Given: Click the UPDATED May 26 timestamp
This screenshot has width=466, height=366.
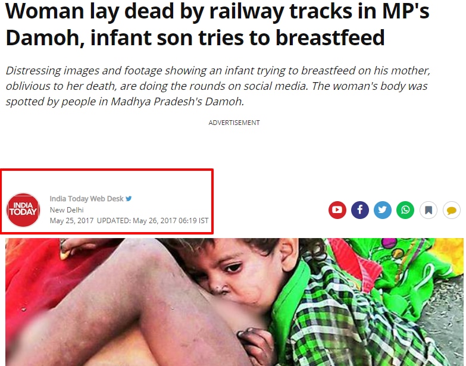Looking at the screenshot, I should (153, 220).
